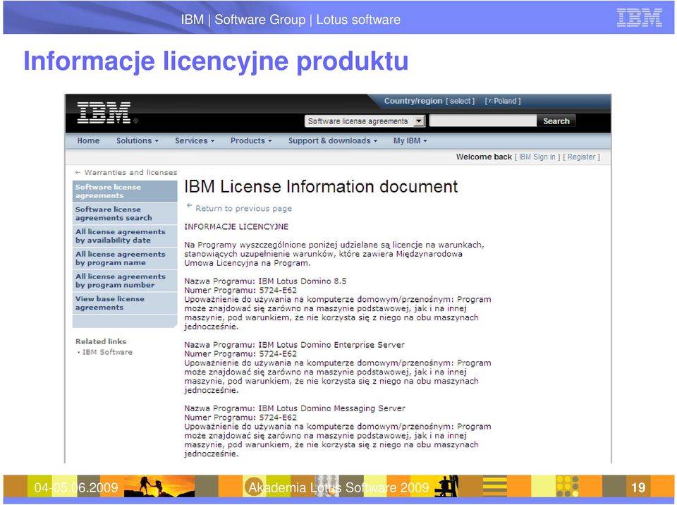The width and height of the screenshot is (677, 505).
Task: Expand the Solutions navigation menu
Action: point(138,140)
